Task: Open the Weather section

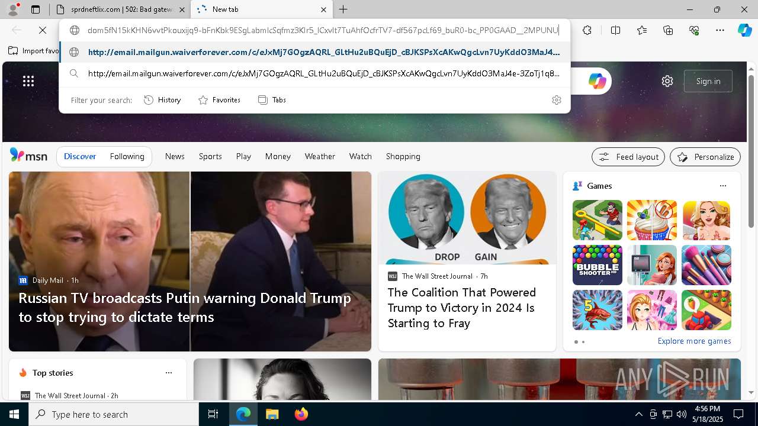Action: [x=320, y=156]
